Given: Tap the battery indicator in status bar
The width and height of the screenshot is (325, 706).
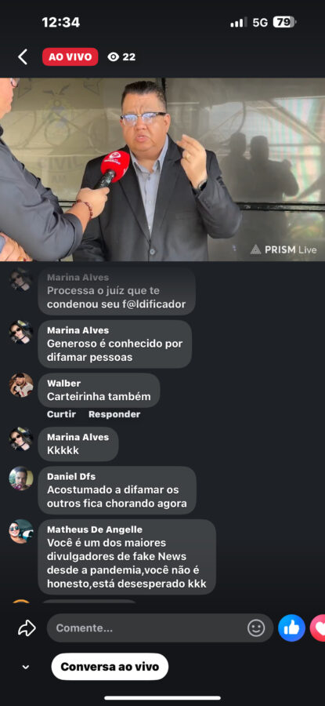Looking at the screenshot, I should 284,22.
